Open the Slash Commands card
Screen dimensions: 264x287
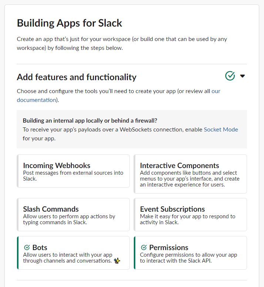pyautogui.click(x=73, y=215)
